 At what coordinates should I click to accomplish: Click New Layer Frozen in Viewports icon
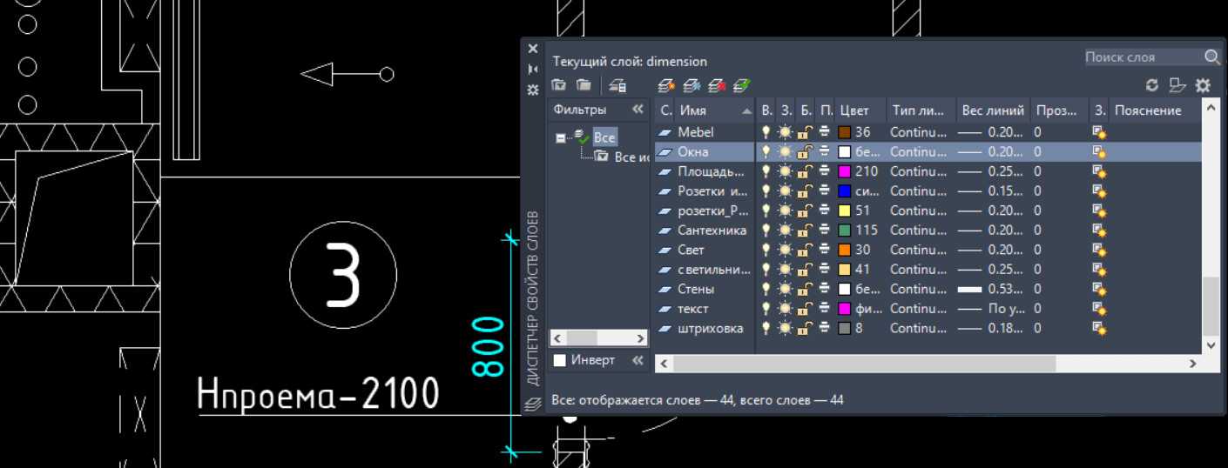pos(692,84)
